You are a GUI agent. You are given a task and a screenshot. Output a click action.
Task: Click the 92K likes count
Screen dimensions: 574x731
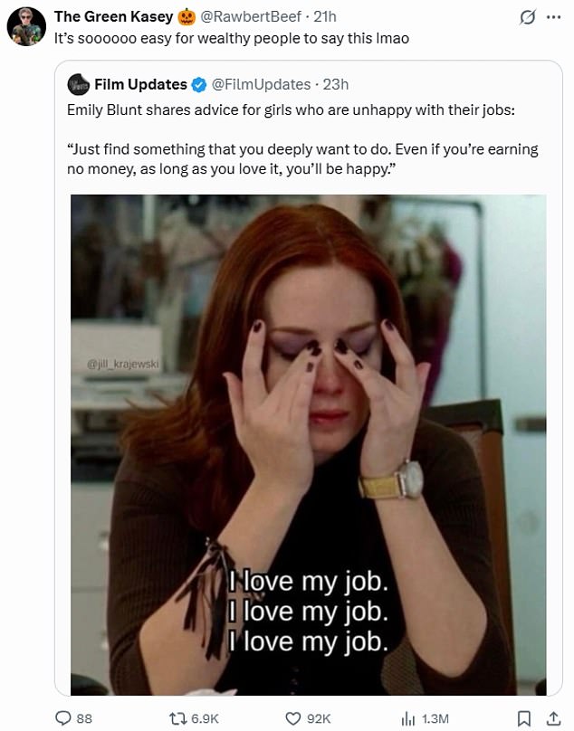[319, 719]
